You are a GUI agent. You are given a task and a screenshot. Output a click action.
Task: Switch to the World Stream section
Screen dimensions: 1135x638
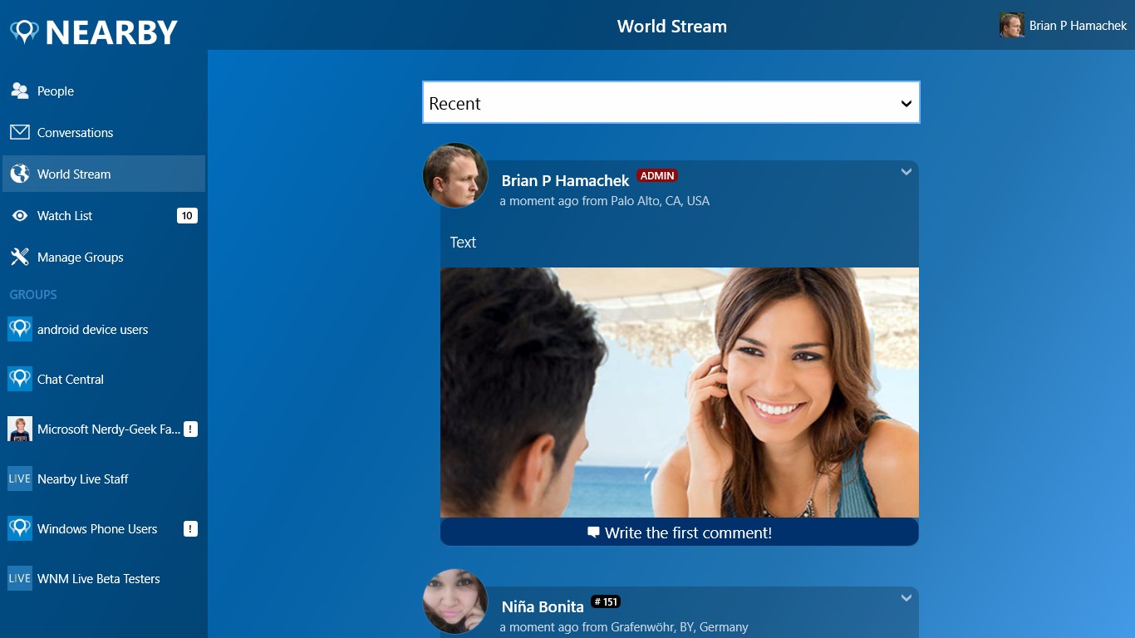pyautogui.click(x=74, y=174)
